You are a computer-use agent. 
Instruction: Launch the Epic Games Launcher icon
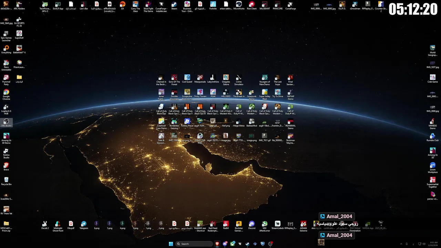click(6, 36)
